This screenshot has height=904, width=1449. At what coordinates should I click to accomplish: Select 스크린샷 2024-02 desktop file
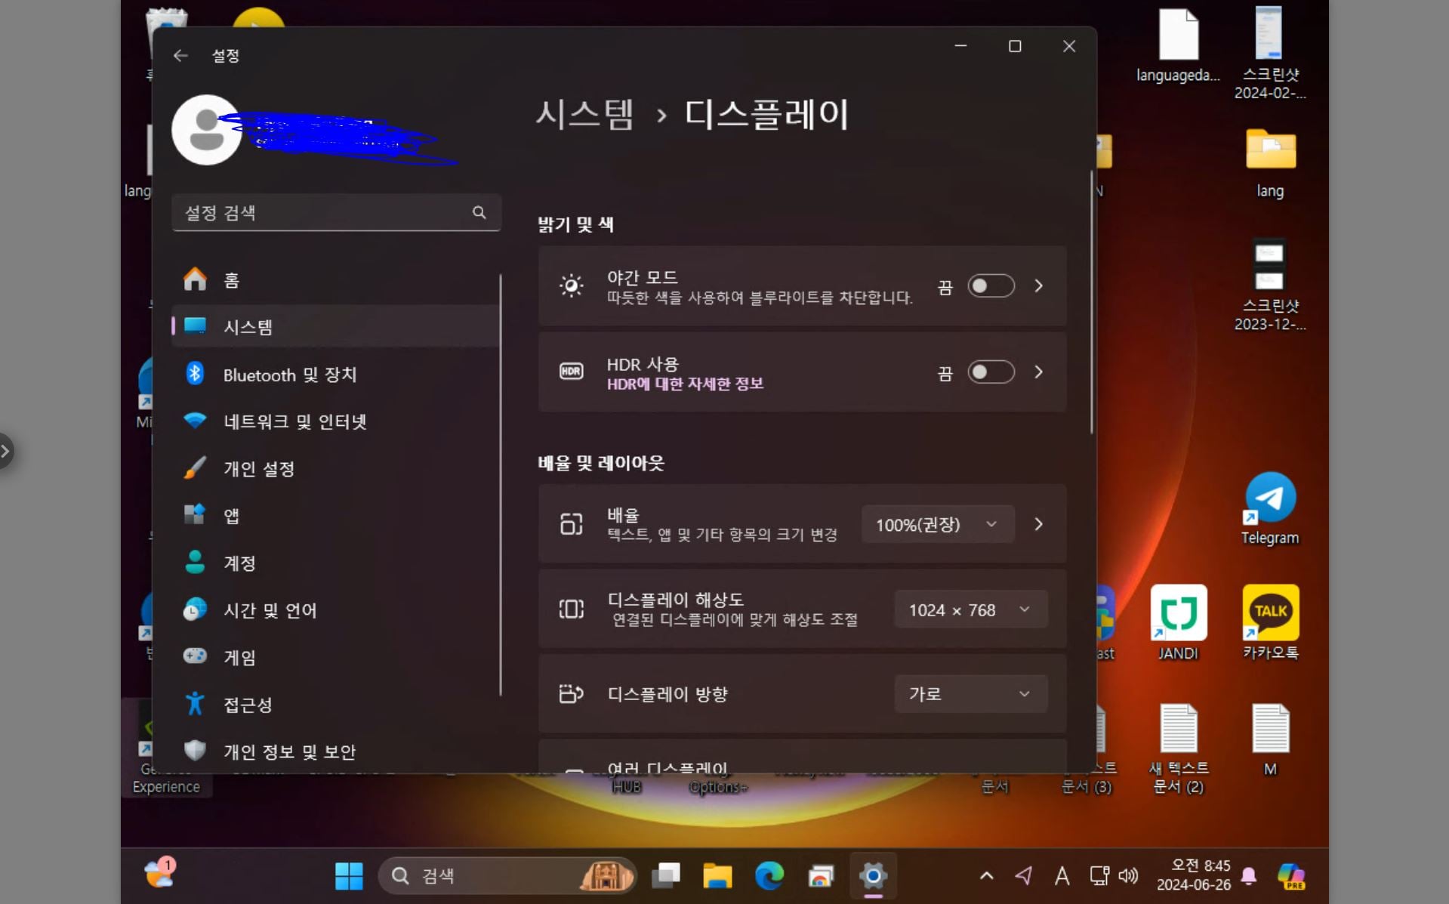click(x=1270, y=53)
